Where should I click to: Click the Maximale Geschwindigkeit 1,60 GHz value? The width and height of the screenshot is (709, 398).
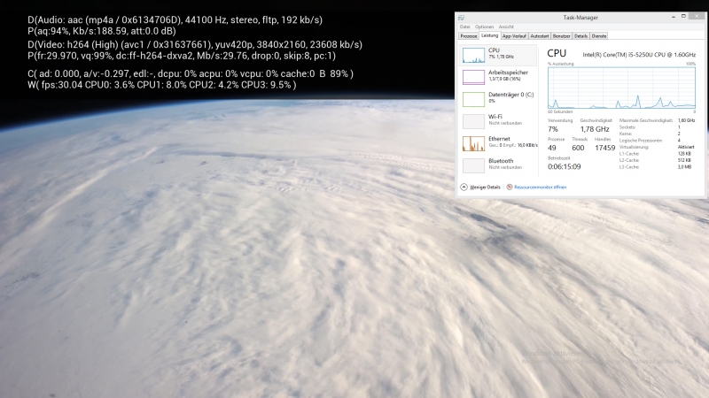pos(686,120)
